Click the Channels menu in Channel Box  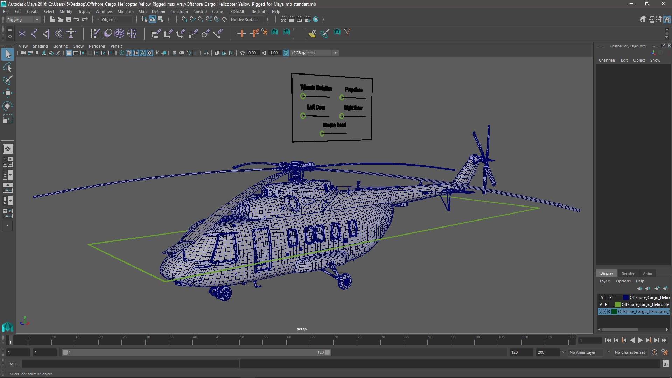click(607, 60)
